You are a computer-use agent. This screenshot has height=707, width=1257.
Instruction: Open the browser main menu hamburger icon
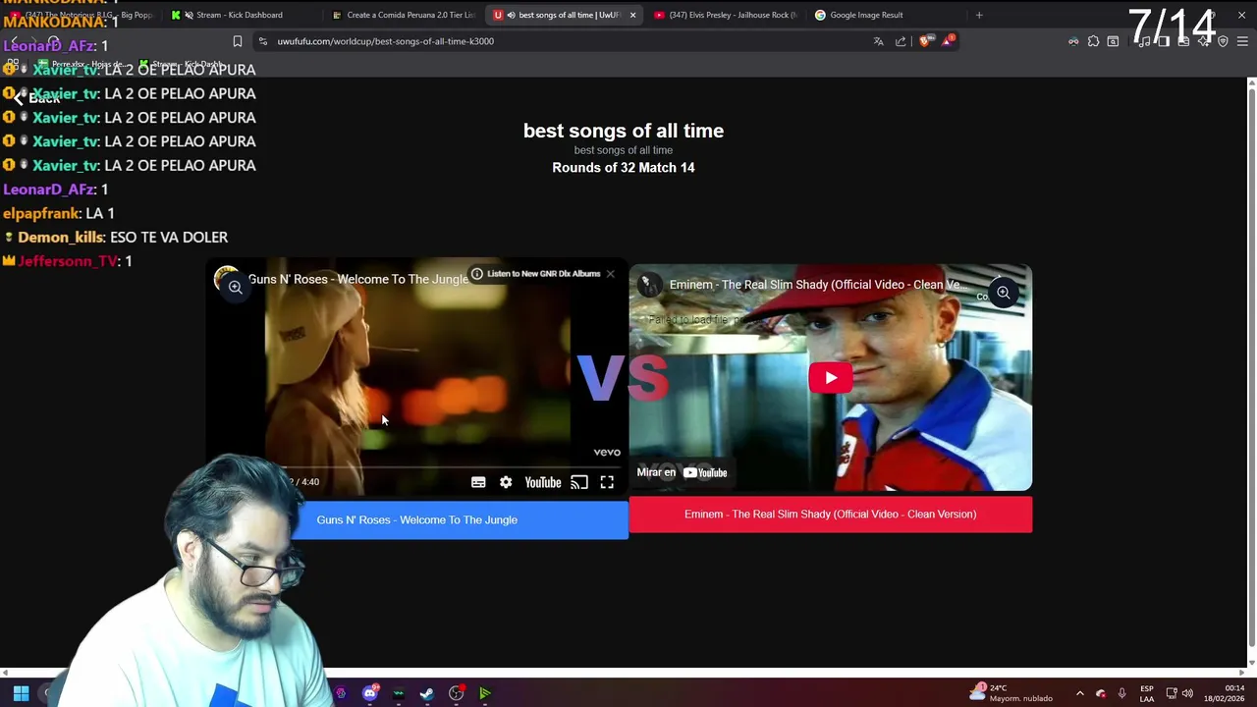point(1242,41)
